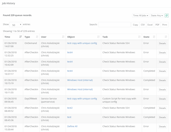Sort by State column arrows icon

(154, 37)
